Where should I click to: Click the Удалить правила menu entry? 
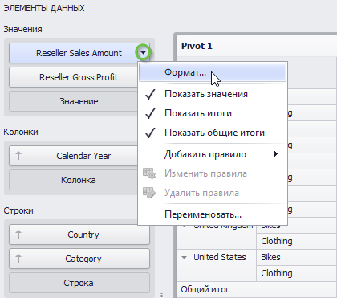pos(213,193)
